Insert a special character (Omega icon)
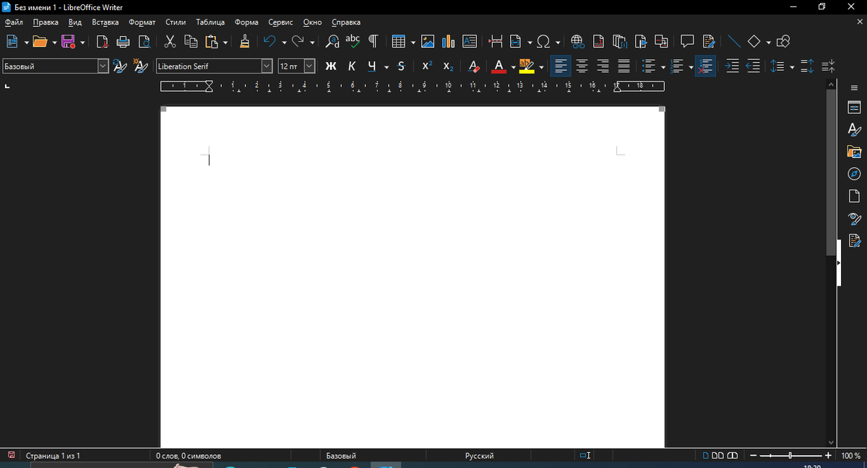The height and width of the screenshot is (468, 867). click(543, 42)
